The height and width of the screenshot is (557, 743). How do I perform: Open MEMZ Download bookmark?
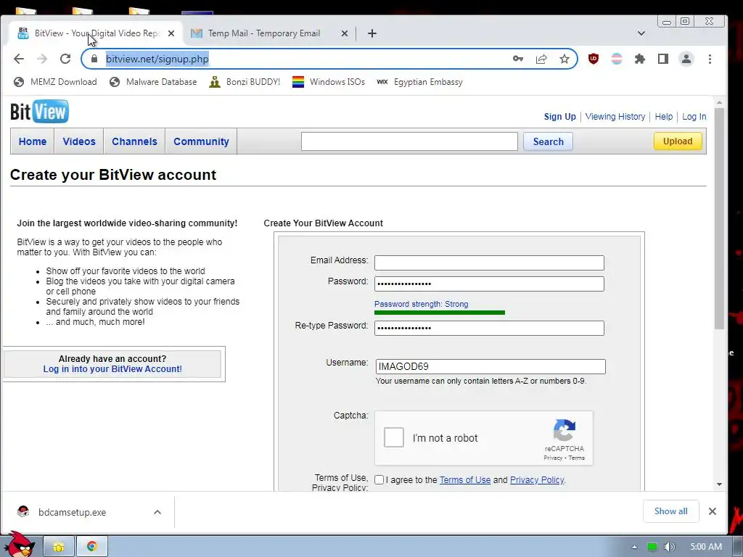(55, 82)
